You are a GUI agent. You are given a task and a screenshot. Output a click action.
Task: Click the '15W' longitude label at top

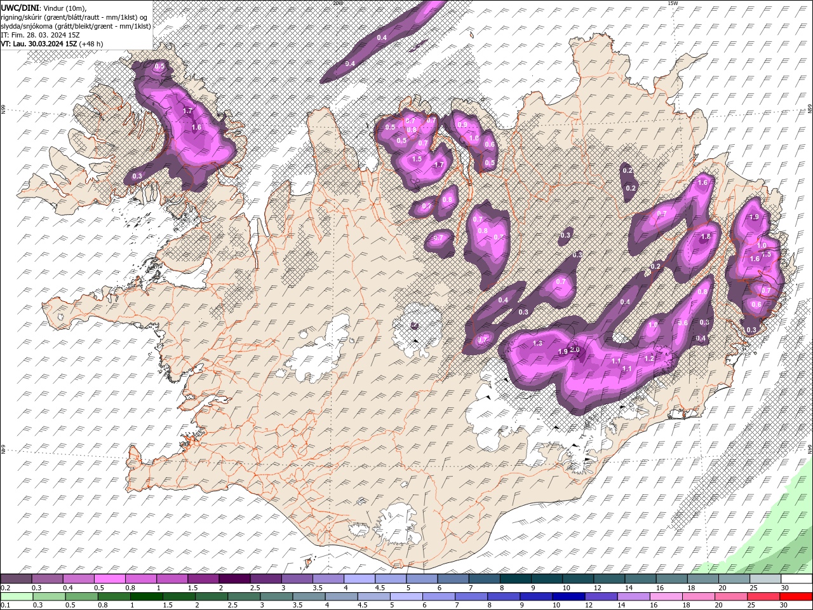pyautogui.click(x=673, y=3)
